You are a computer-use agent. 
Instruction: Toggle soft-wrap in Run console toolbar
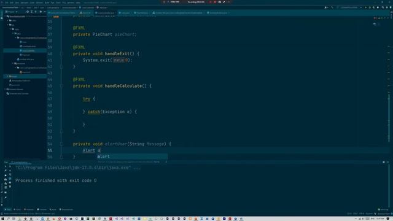10,174
